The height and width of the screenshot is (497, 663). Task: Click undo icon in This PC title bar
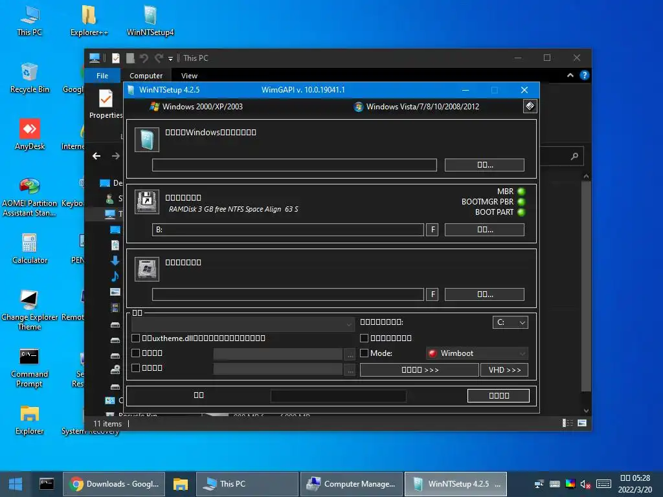pyautogui.click(x=144, y=58)
